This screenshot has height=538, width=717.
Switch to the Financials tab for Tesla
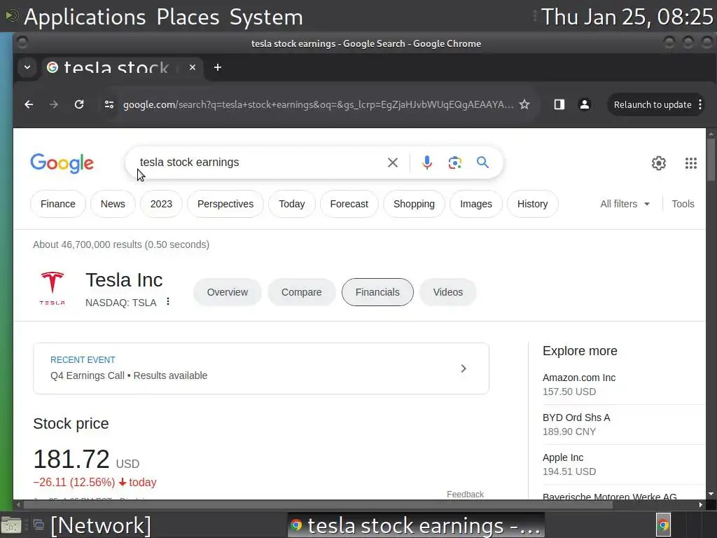(x=377, y=292)
